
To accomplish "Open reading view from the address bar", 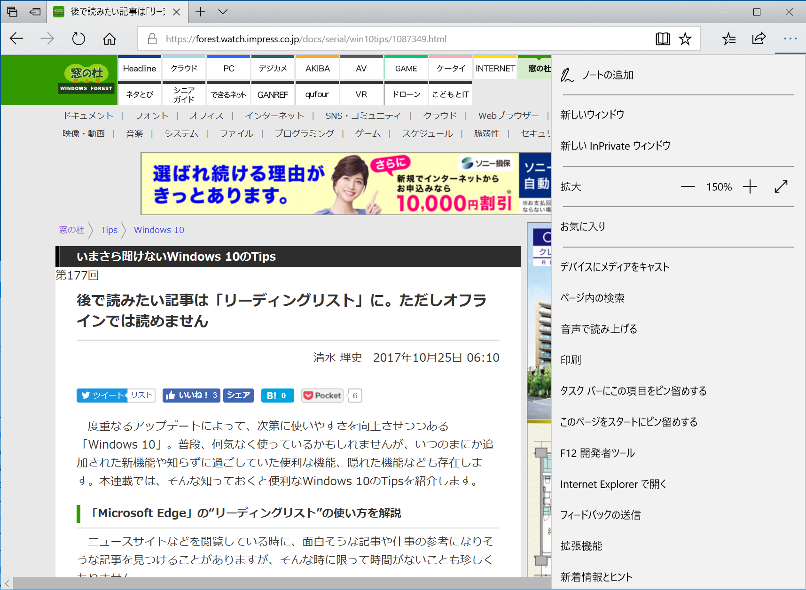I will 663,39.
